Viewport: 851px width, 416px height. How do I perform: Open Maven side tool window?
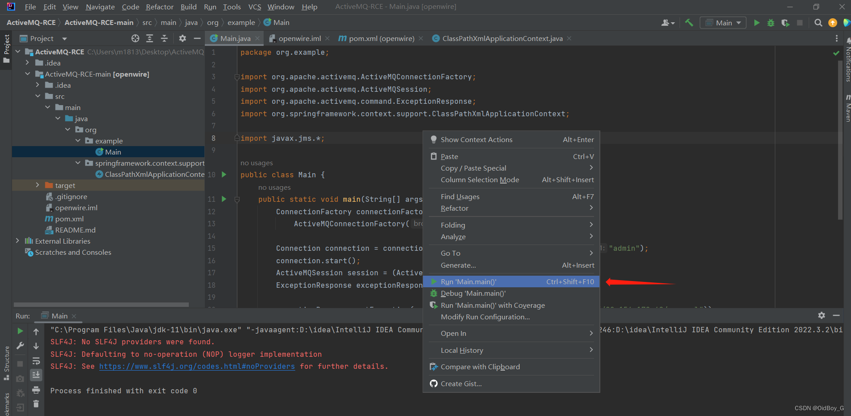[847, 108]
